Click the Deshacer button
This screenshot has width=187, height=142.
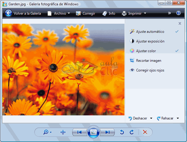[x=138, y=118]
